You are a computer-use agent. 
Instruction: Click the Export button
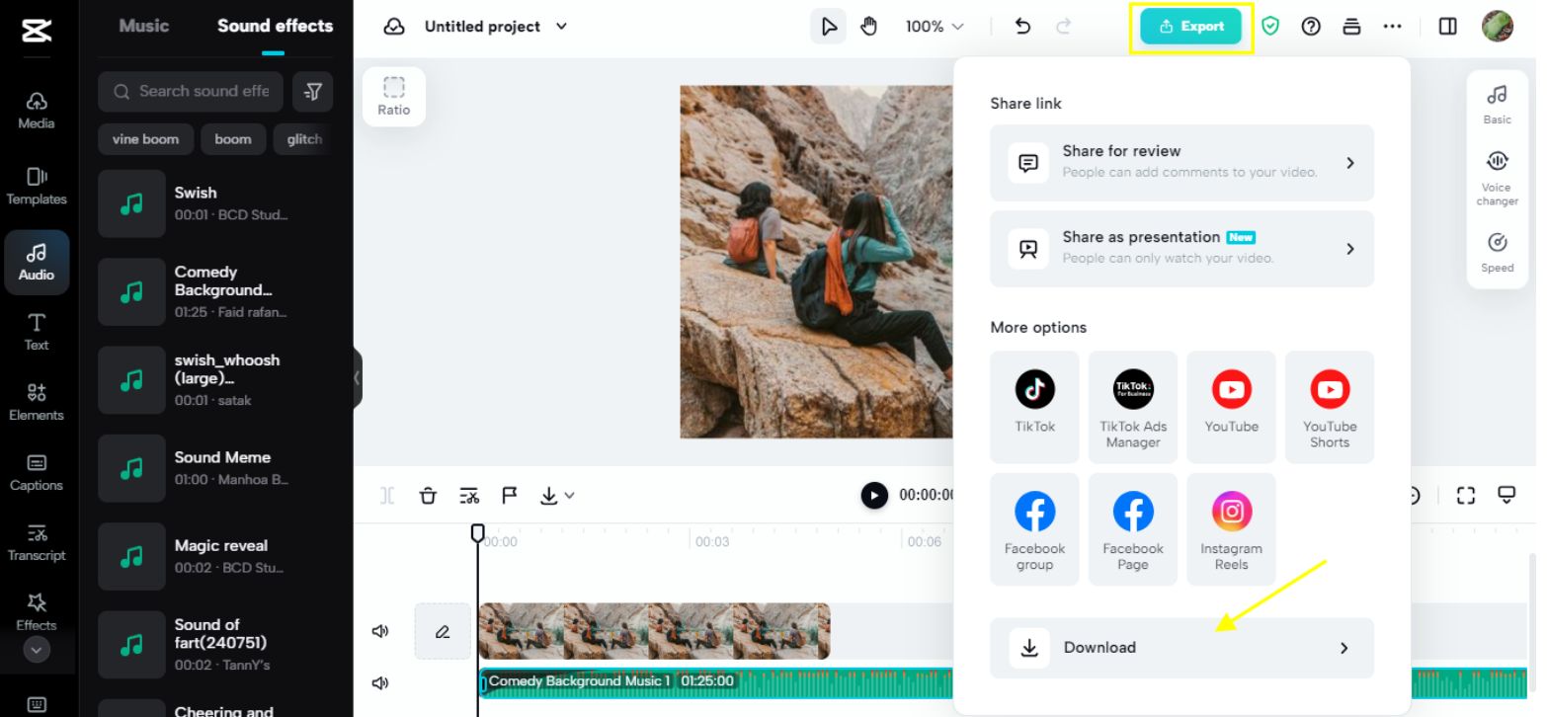1190,27
